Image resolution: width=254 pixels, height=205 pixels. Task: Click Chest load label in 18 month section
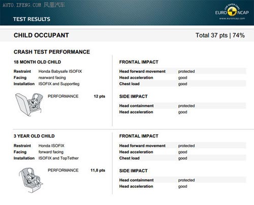[130, 84]
